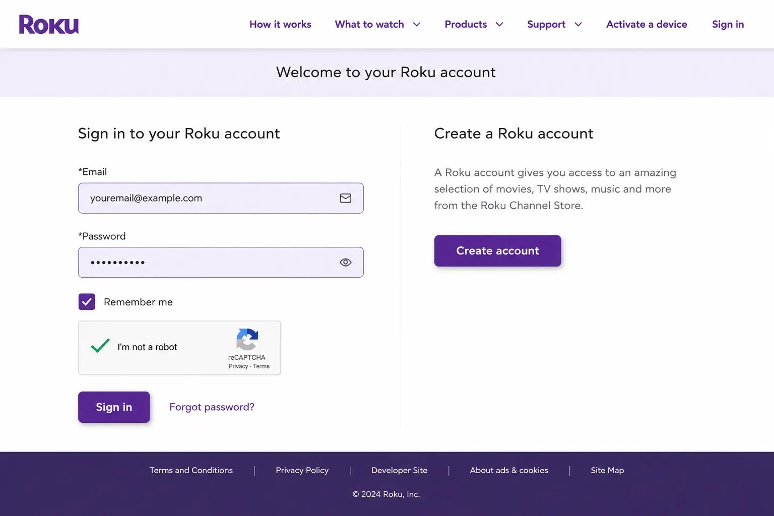Click the © 2024 Roku, Inc. text
Viewport: 774px width, 516px height.
tap(386, 494)
